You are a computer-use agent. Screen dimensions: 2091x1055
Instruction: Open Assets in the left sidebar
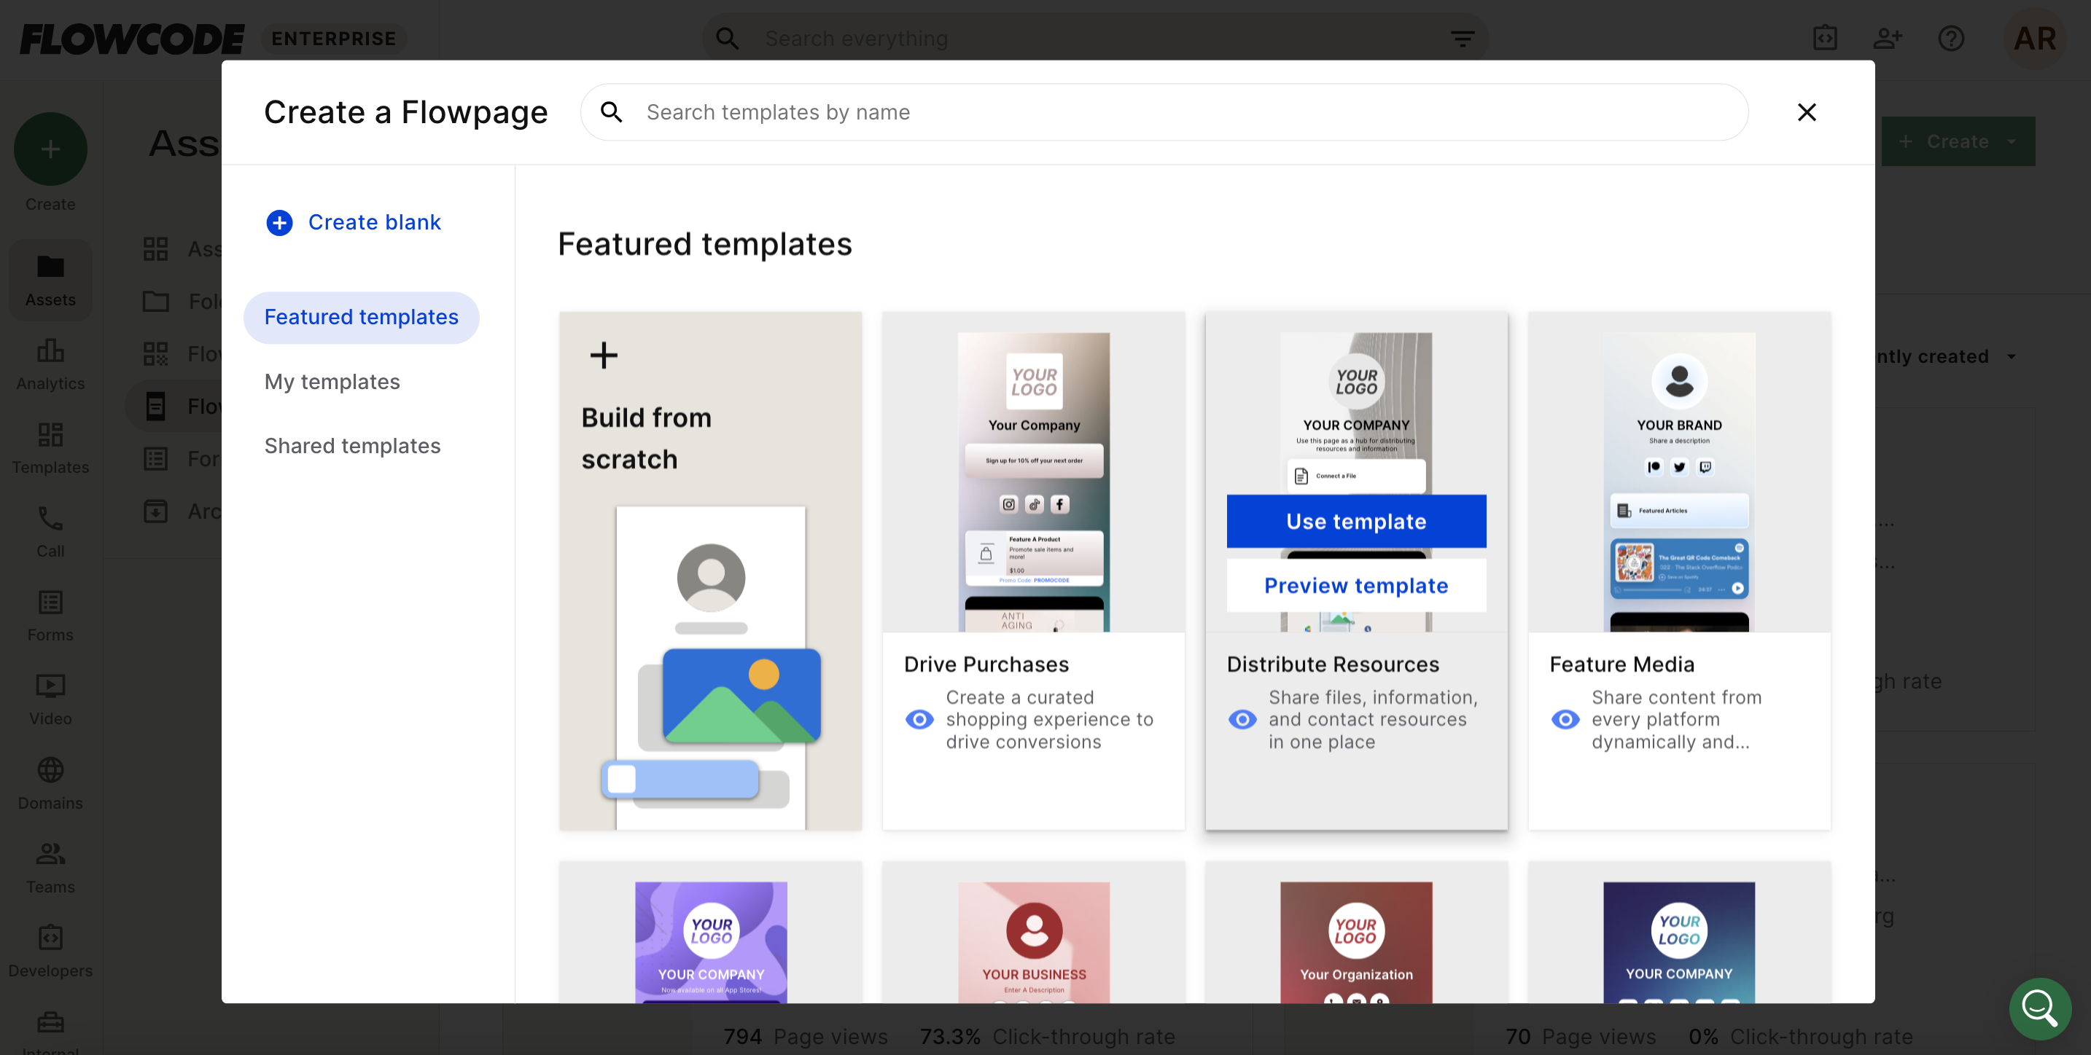pyautogui.click(x=50, y=281)
